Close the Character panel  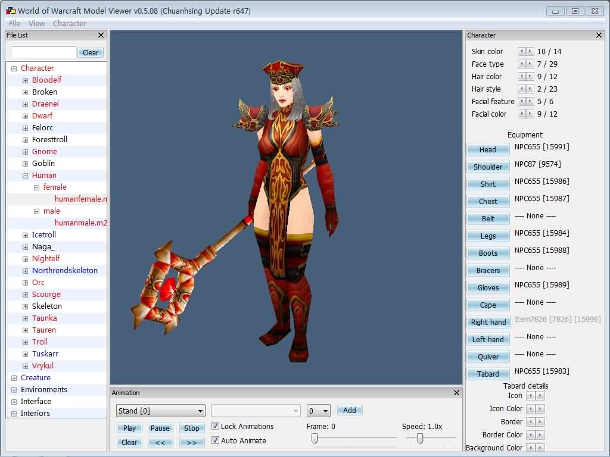pos(599,35)
